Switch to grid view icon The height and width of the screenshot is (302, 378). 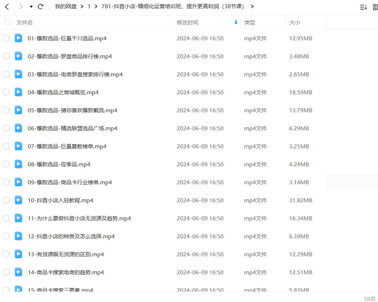pos(375,7)
